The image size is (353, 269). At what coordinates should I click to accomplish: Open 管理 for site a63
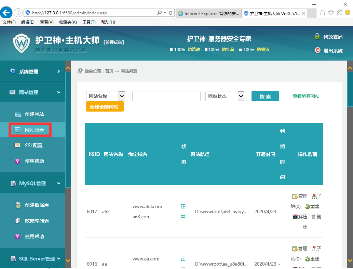click(x=300, y=196)
